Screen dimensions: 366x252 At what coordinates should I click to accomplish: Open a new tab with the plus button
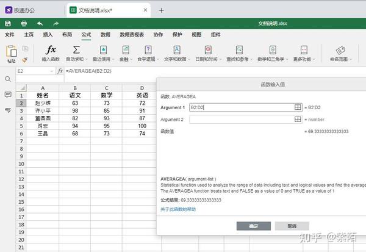(161, 10)
